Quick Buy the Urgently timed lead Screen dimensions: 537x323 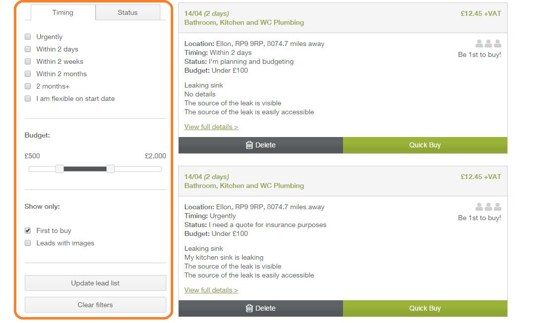[x=425, y=308]
